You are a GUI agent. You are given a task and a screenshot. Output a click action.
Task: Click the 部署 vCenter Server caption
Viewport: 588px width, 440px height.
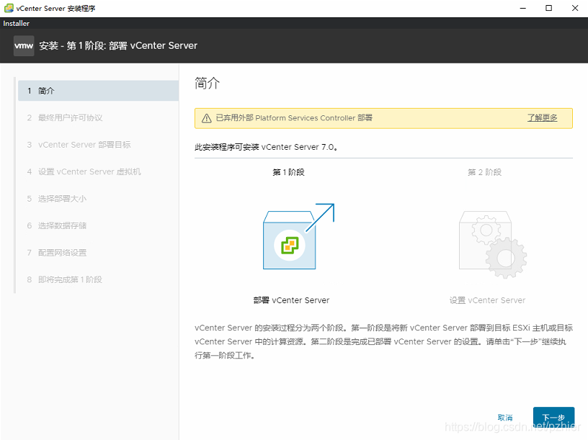pyautogui.click(x=291, y=300)
